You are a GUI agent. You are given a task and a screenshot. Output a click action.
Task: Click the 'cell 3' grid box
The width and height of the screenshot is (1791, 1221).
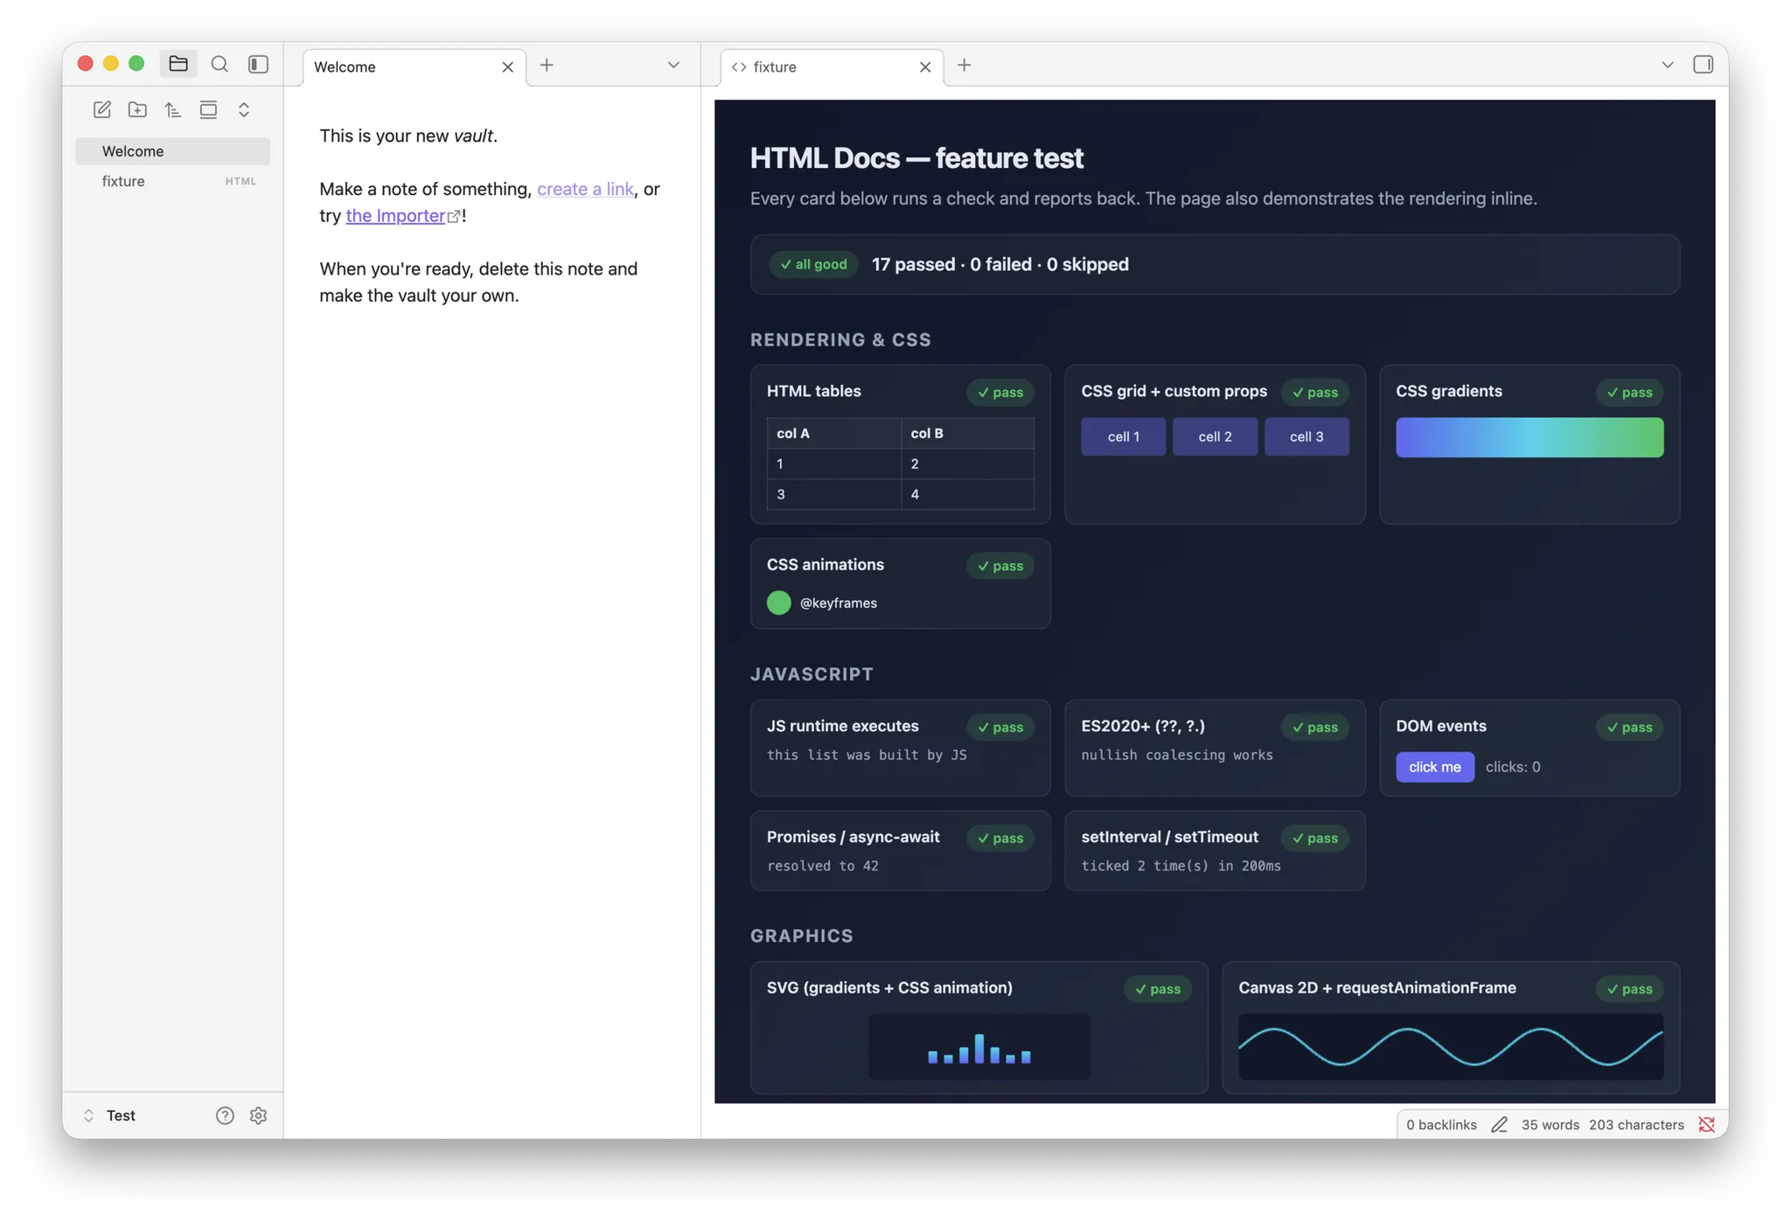(1307, 436)
